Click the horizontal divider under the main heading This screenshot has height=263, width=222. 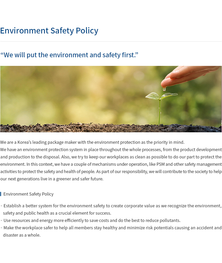[111, 41]
